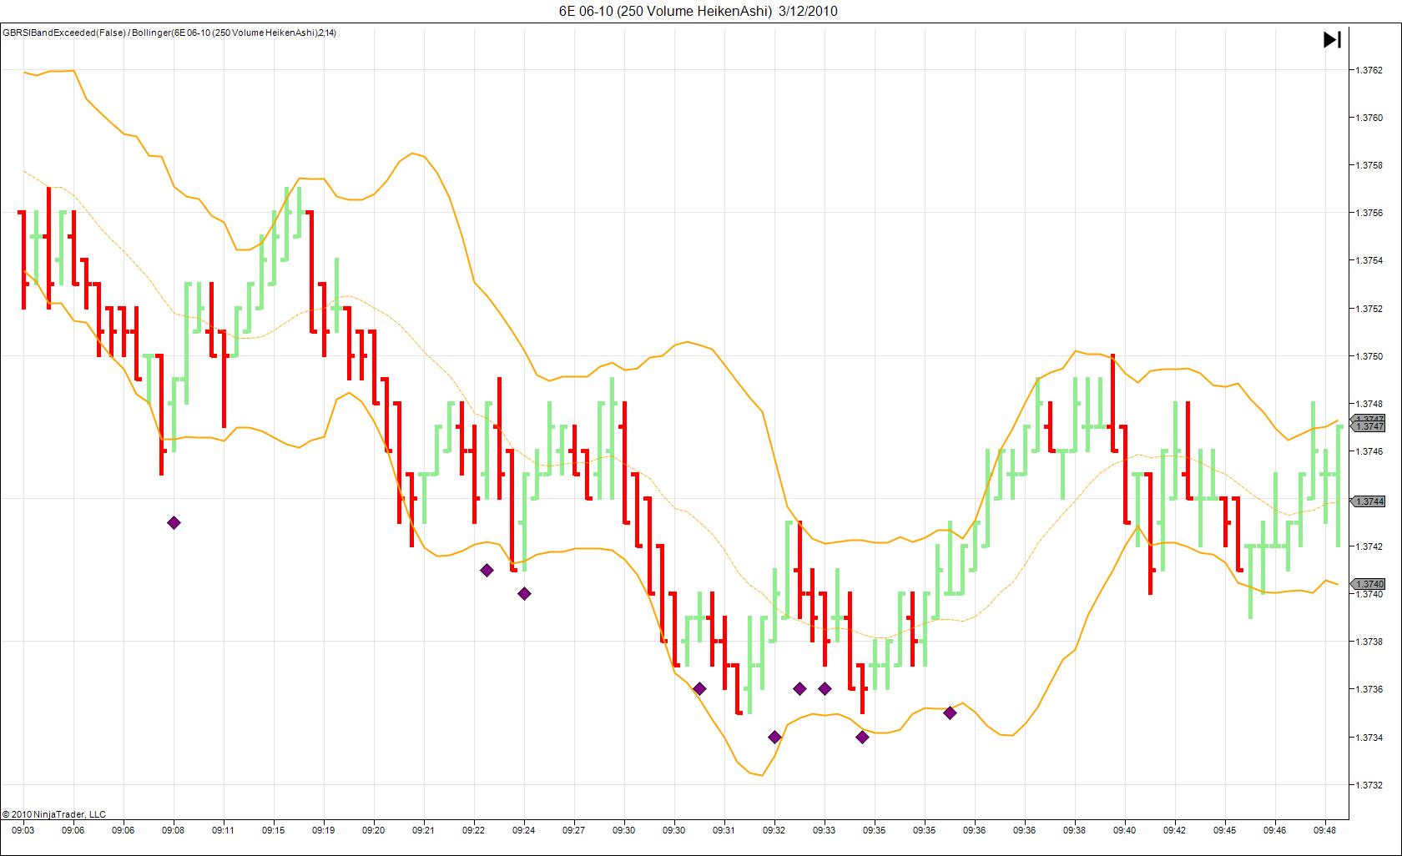Click the 09:22 time axis label
1402x856 pixels.
pos(474,830)
